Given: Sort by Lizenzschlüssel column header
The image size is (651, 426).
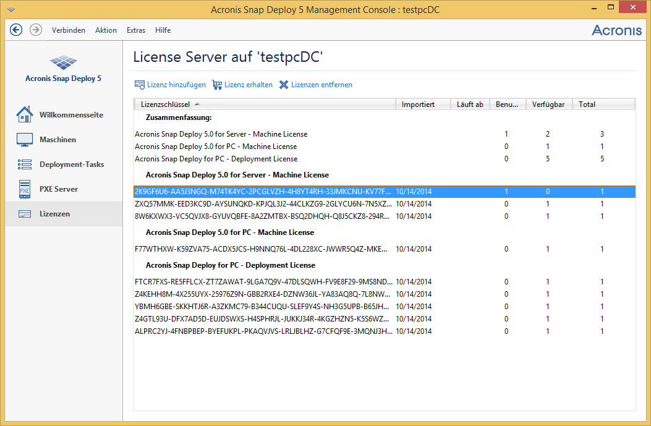Looking at the screenshot, I should pyautogui.click(x=265, y=104).
